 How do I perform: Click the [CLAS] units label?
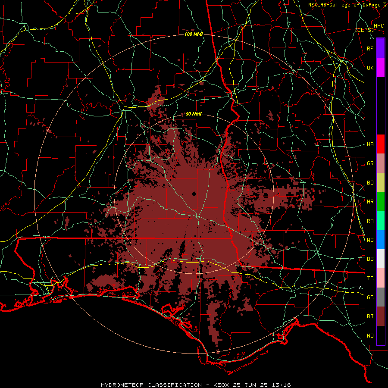pyautogui.click(x=364, y=30)
